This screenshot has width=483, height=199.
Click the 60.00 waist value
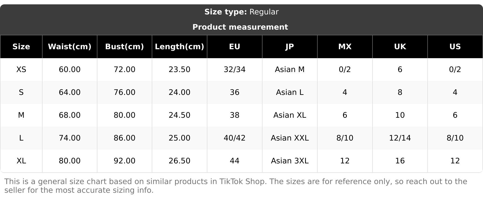70,70
